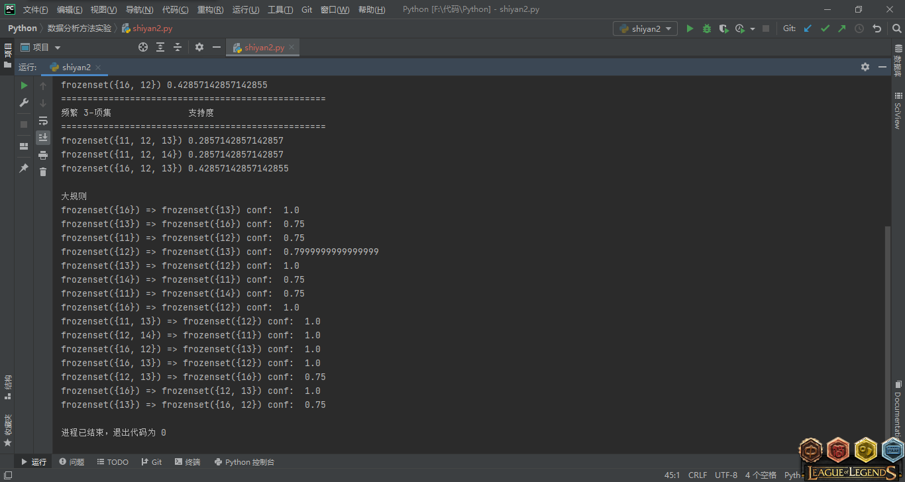
Task: Toggle the pin tab option
Action: 24,168
